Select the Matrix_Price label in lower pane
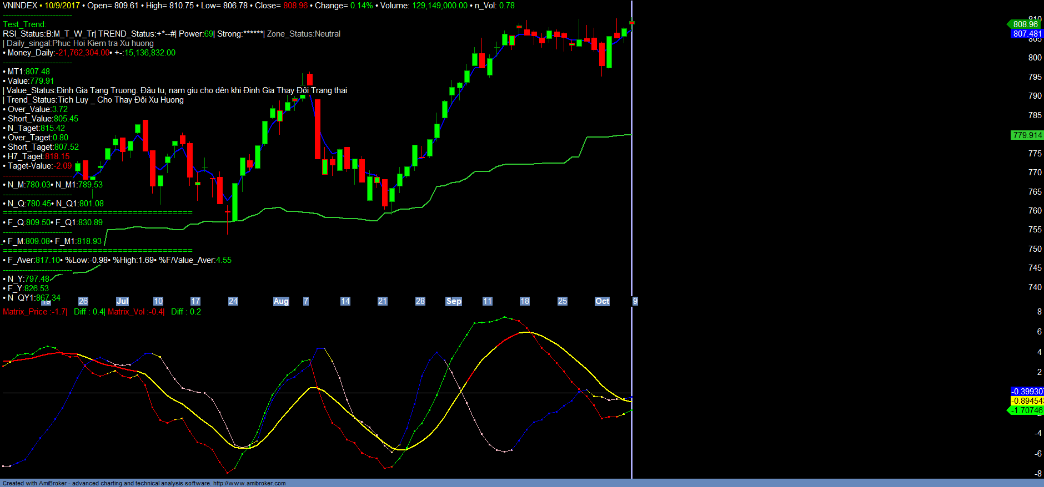The image size is (1044, 487). pos(34,312)
